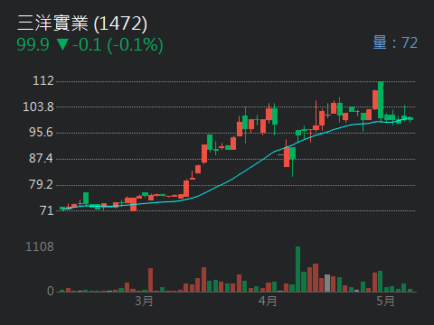Click the gray volume bar in mid-April
The width and height of the screenshot is (434, 325).
(327, 283)
